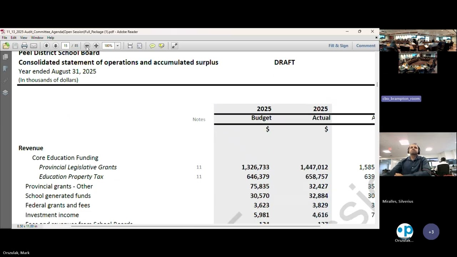Close the document with the small X

[x=376, y=37]
